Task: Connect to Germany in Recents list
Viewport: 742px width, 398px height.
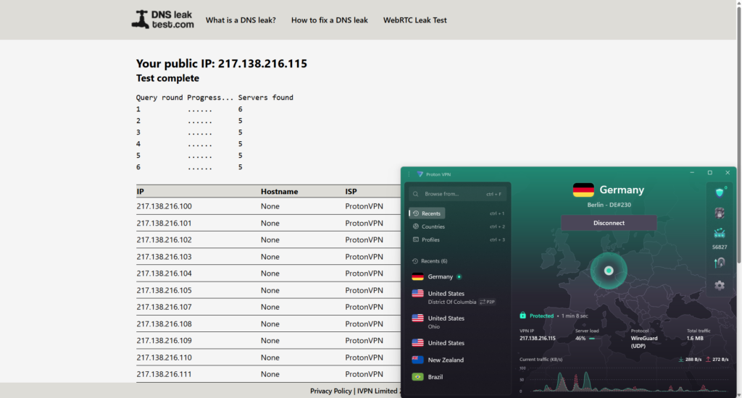Action: point(458,277)
